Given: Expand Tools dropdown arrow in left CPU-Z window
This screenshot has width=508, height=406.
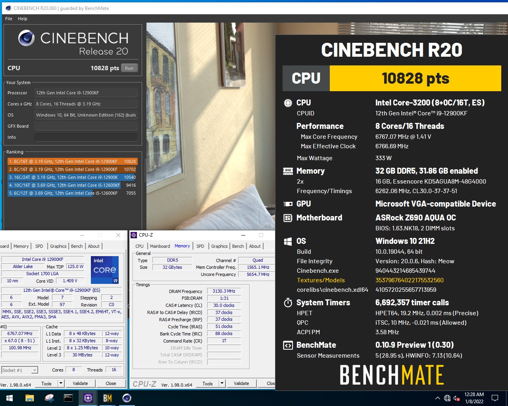Looking at the screenshot, I should (61, 383).
